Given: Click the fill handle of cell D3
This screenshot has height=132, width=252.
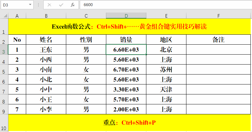Looking at the screenshot, I should pyautogui.click(x=146, y=55).
